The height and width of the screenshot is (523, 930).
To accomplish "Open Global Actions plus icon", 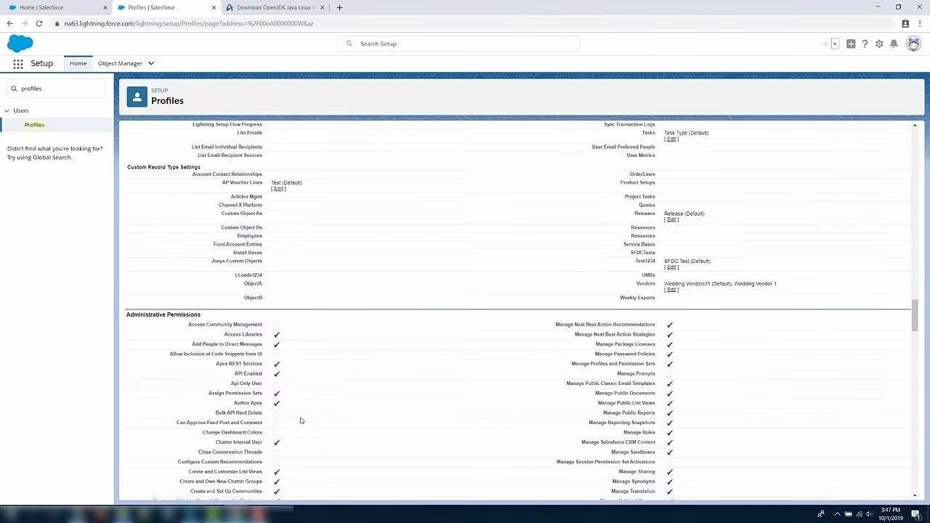I will point(851,44).
